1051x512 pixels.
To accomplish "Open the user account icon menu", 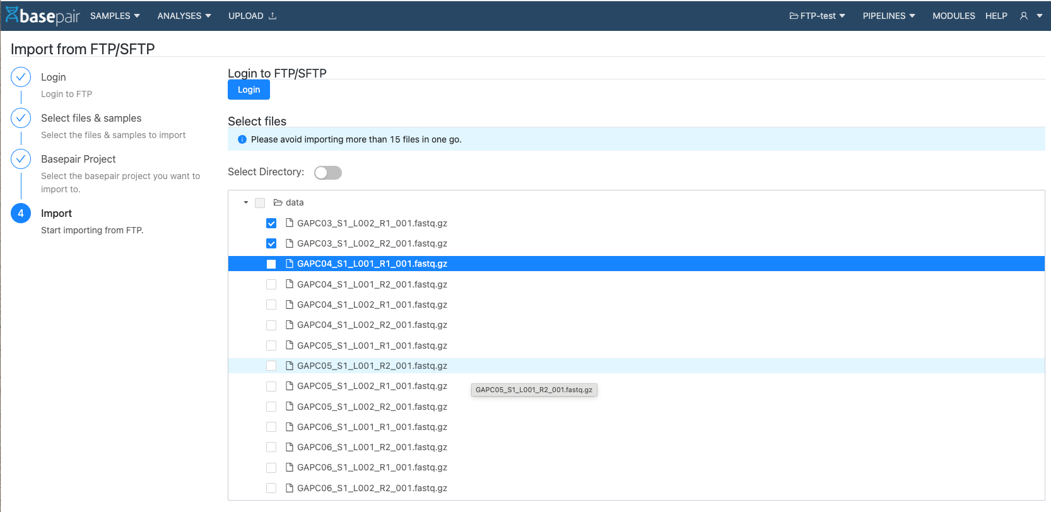I will [1024, 16].
